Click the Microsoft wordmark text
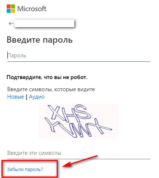159x178 pixels. coord(32,9)
